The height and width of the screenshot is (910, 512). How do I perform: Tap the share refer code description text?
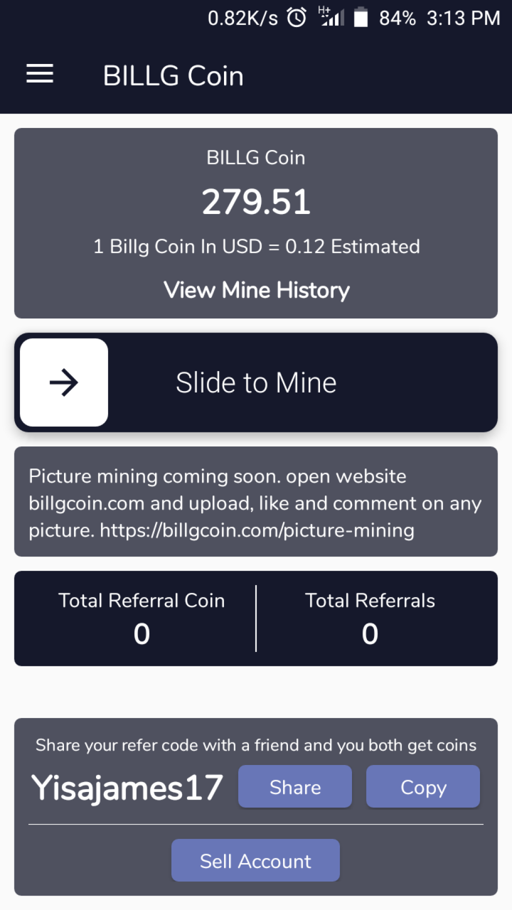pos(256,745)
